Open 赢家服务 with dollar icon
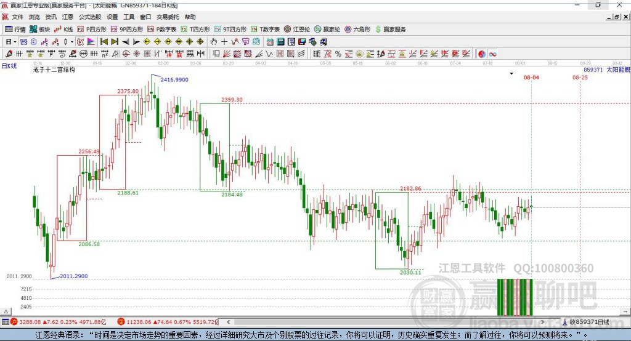The image size is (631, 341). point(390,30)
